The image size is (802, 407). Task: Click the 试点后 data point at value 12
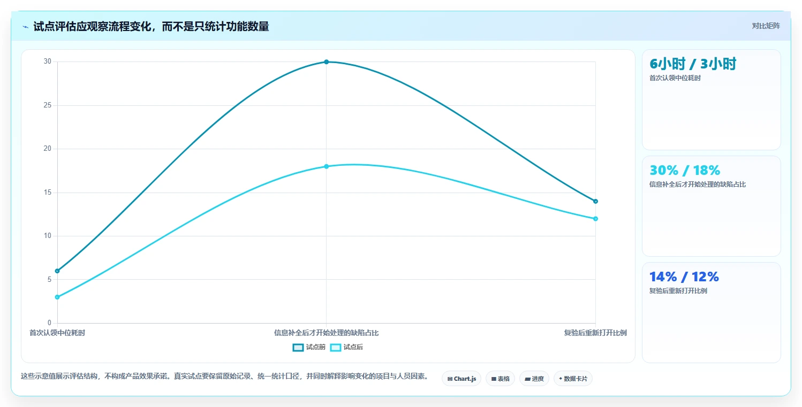[595, 219]
